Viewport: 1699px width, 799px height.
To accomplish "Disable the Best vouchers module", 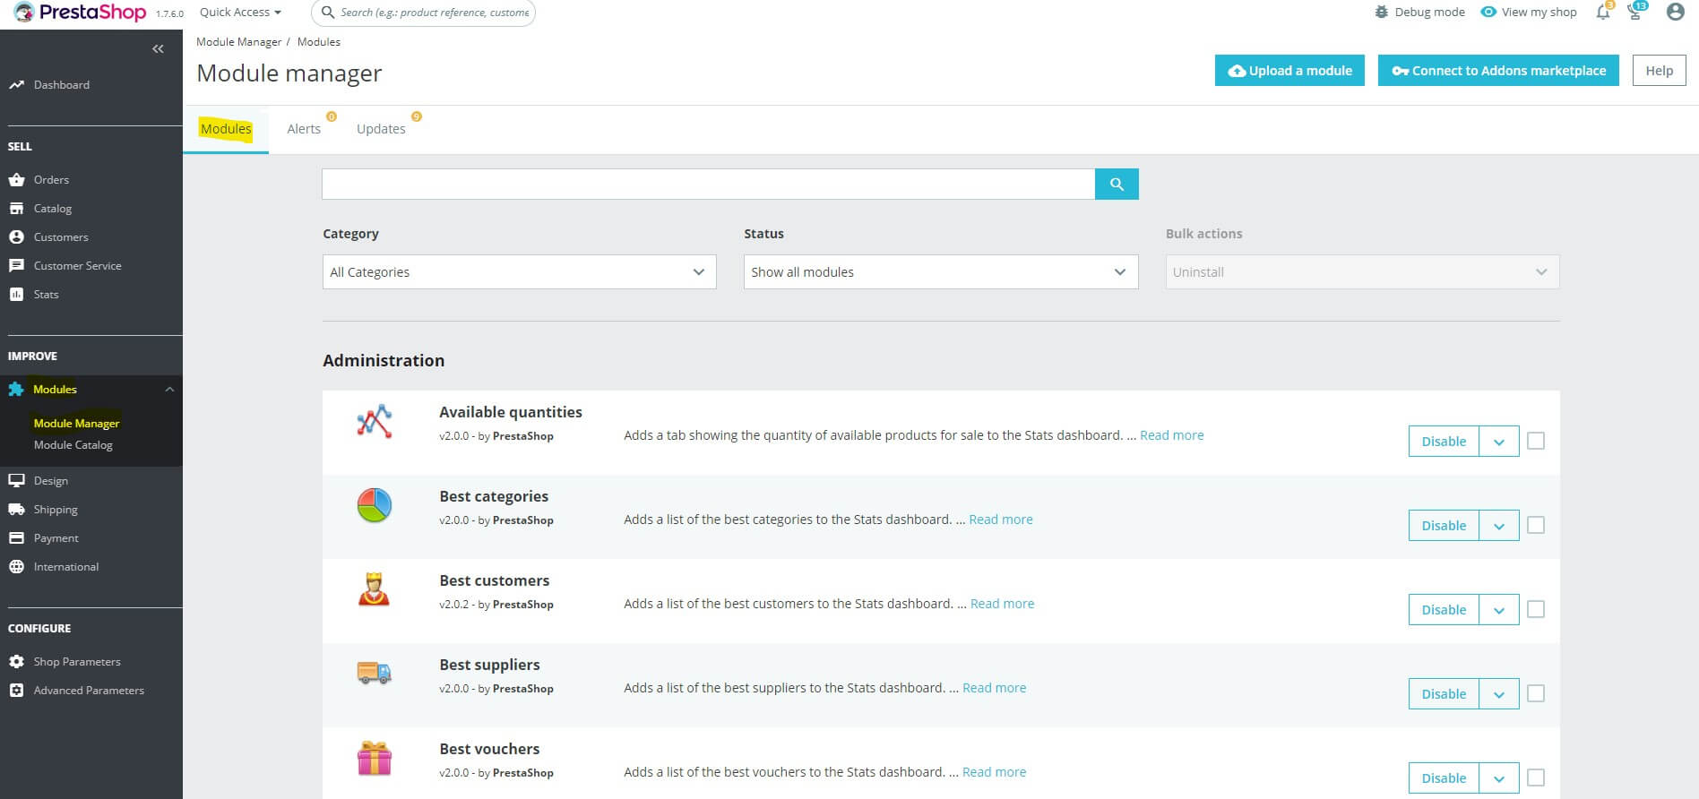I will tap(1444, 778).
